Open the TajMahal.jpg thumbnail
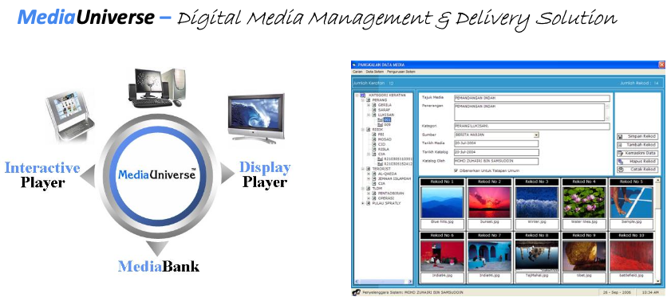The width and height of the screenshot is (671, 301). coord(537,256)
